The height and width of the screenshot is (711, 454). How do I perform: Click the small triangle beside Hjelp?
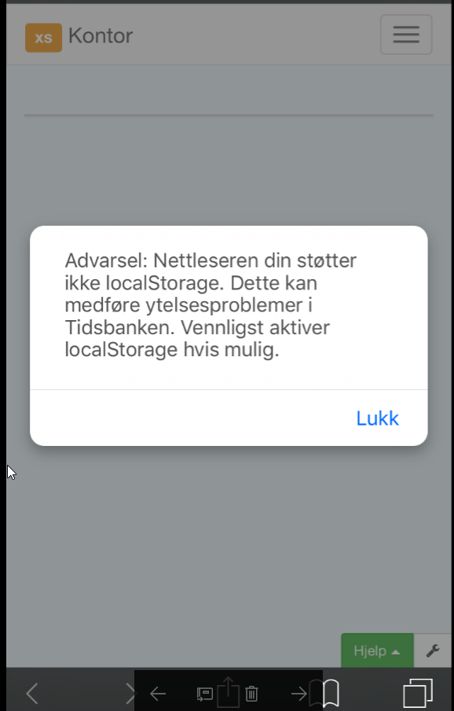coord(396,652)
